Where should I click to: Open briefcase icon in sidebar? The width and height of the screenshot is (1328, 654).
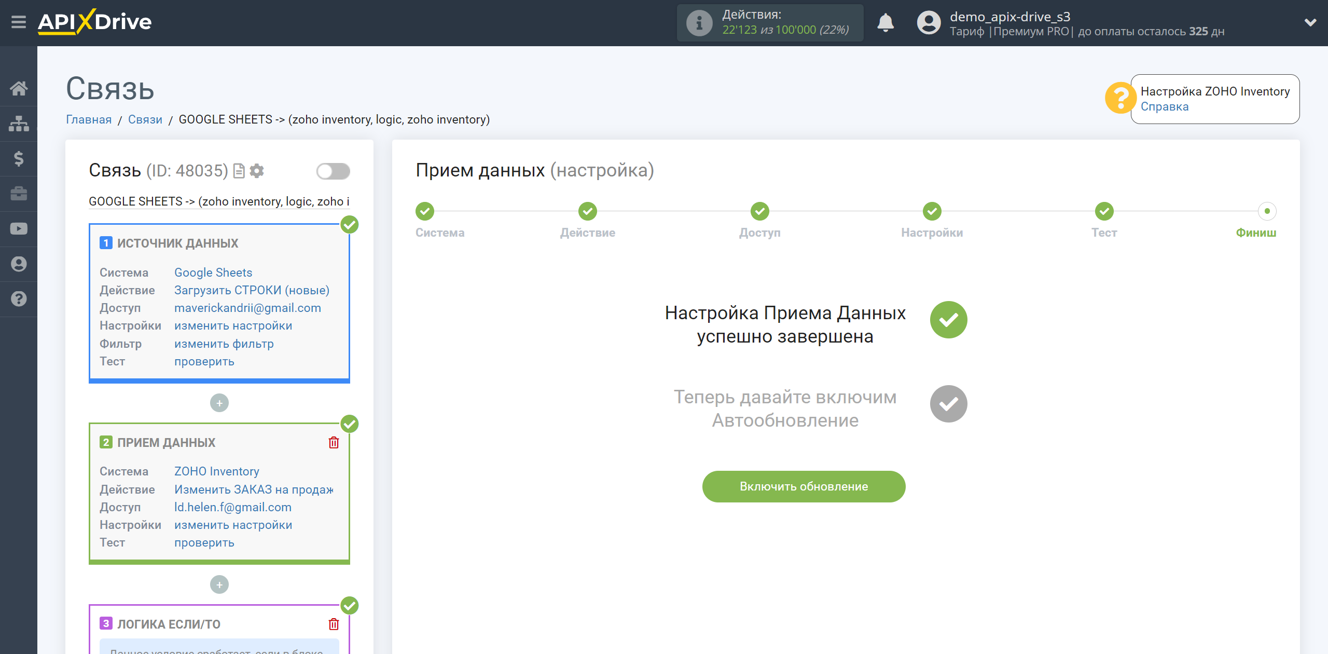[x=19, y=194]
